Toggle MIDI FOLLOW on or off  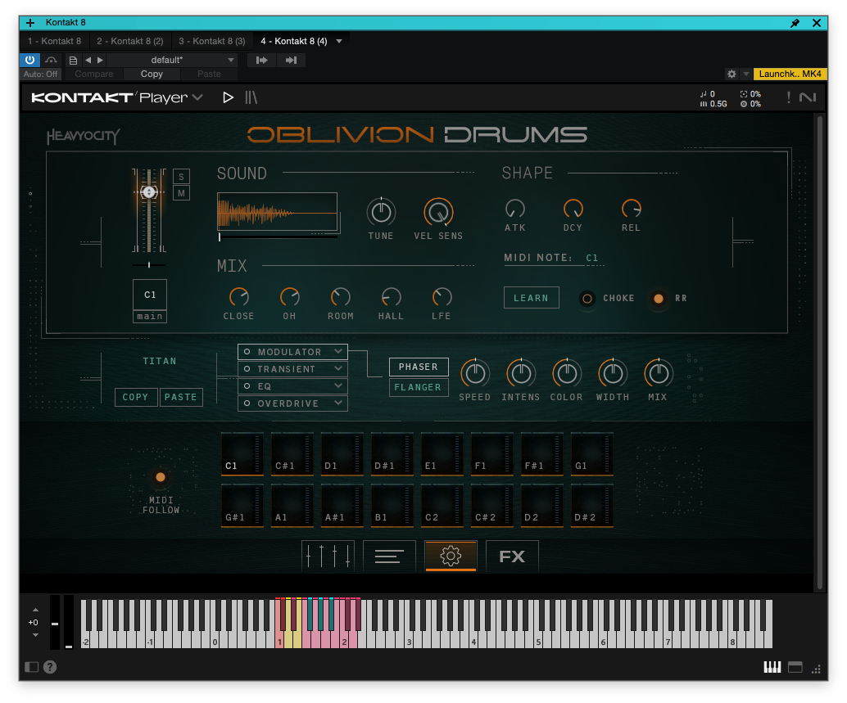161,477
